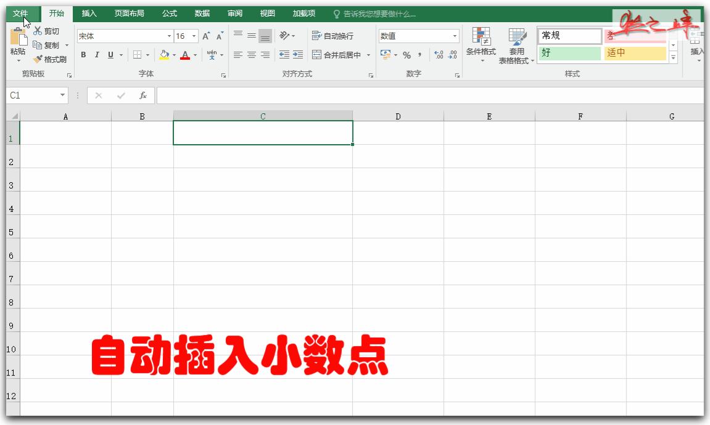Click the Copy (复制) icon
Image resolution: width=710 pixels, height=425 pixels.
[38, 44]
